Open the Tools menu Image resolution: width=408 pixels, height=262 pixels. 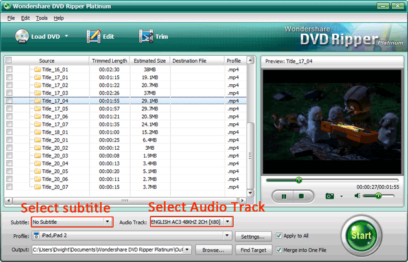[x=42, y=18]
